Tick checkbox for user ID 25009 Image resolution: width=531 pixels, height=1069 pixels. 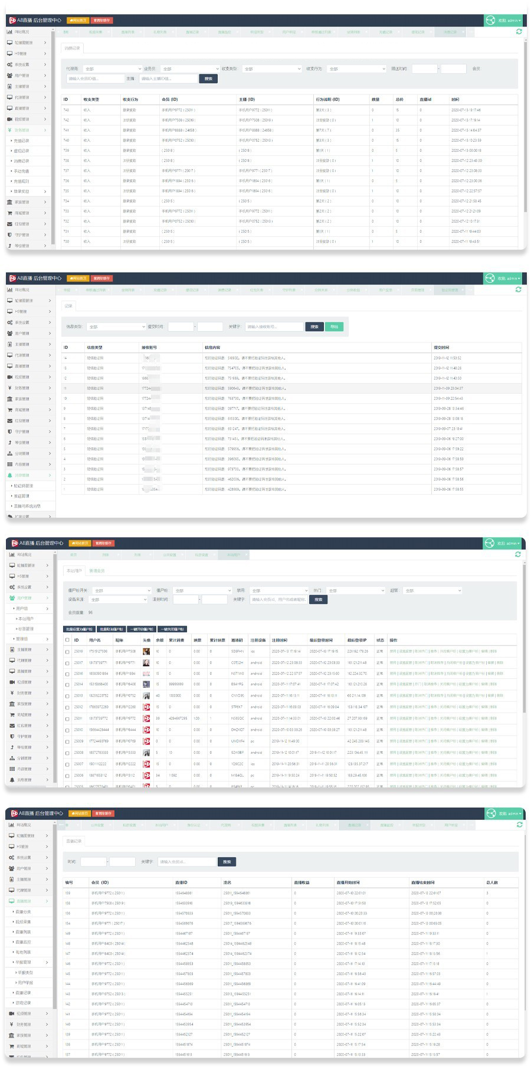[67, 741]
